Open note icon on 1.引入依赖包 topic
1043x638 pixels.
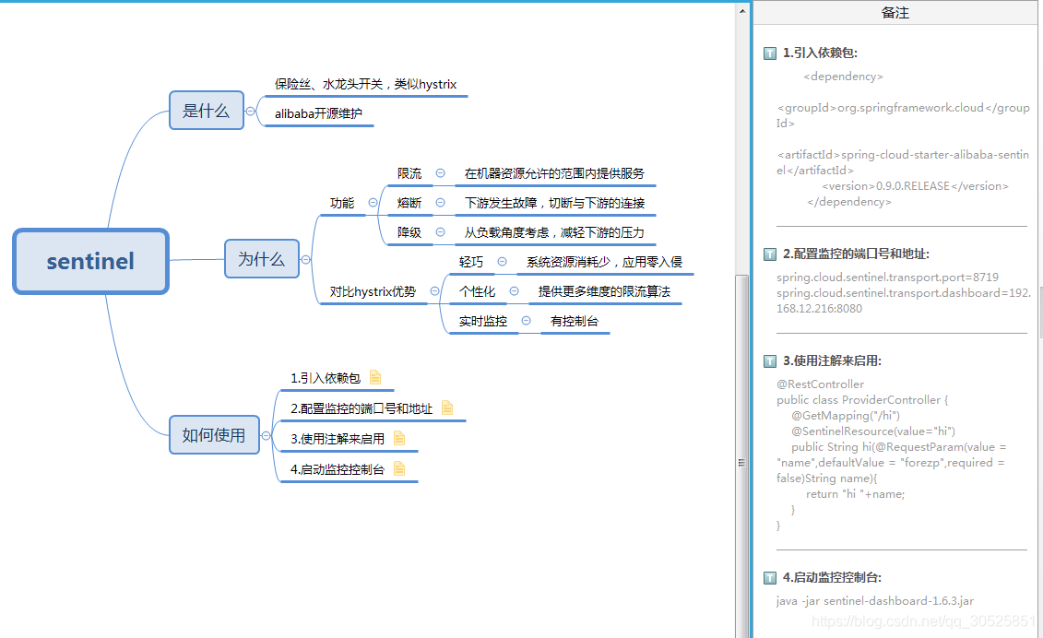coord(375,377)
